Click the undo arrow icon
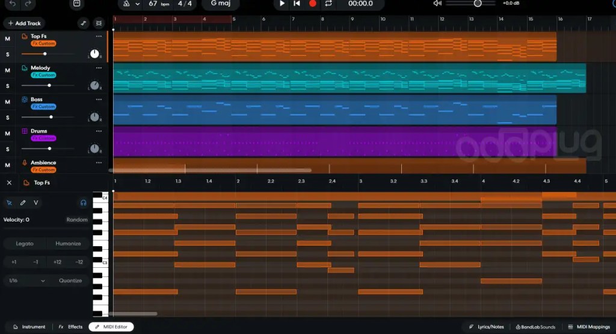The height and width of the screenshot is (334, 616). pyautogui.click(x=13, y=4)
